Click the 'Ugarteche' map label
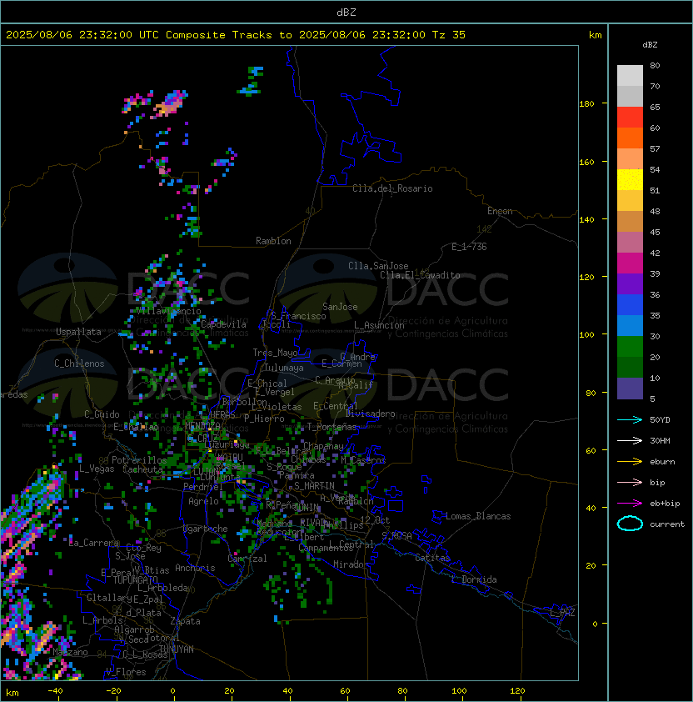Viewport: 693px width, 702px height. coord(206,529)
